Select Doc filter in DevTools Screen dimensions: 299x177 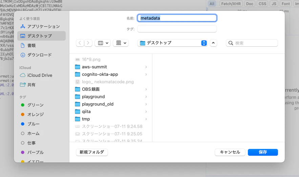click(250, 4)
